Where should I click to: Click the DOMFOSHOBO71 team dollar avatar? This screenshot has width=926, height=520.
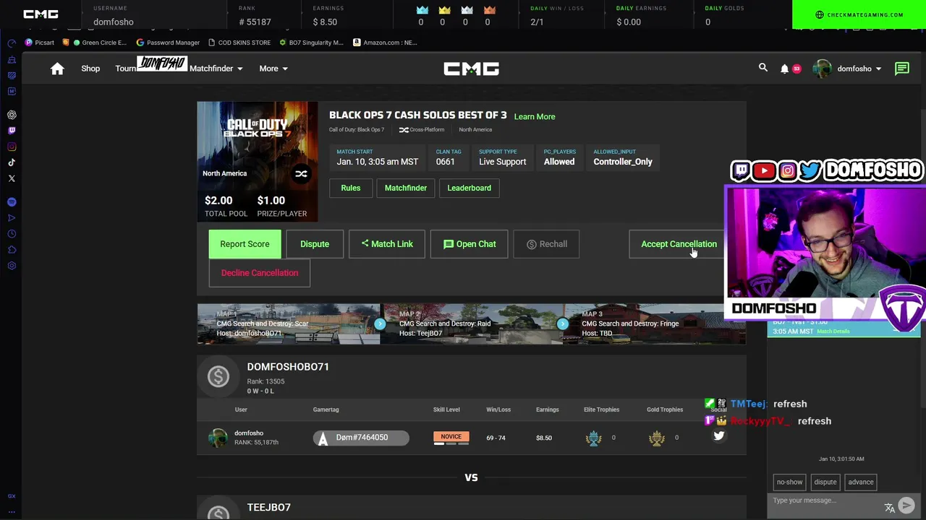tap(218, 376)
